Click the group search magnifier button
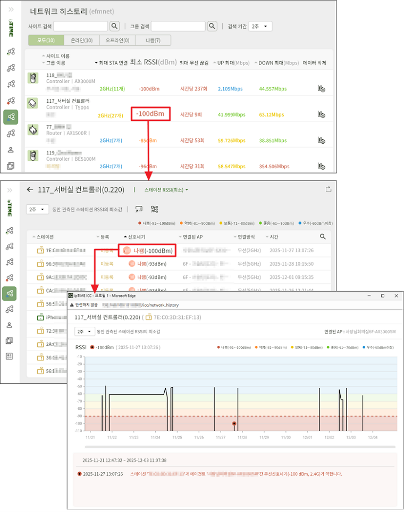This screenshot has width=404, height=512. point(212,26)
